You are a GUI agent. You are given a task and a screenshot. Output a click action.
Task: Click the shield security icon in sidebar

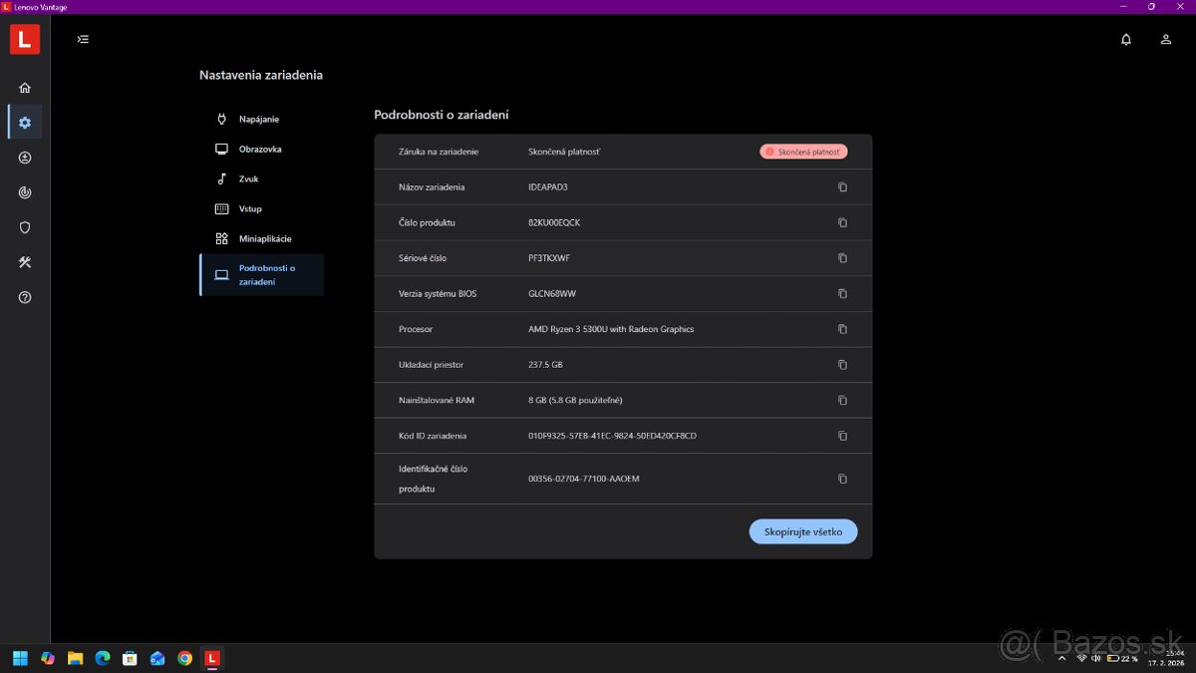pos(25,227)
